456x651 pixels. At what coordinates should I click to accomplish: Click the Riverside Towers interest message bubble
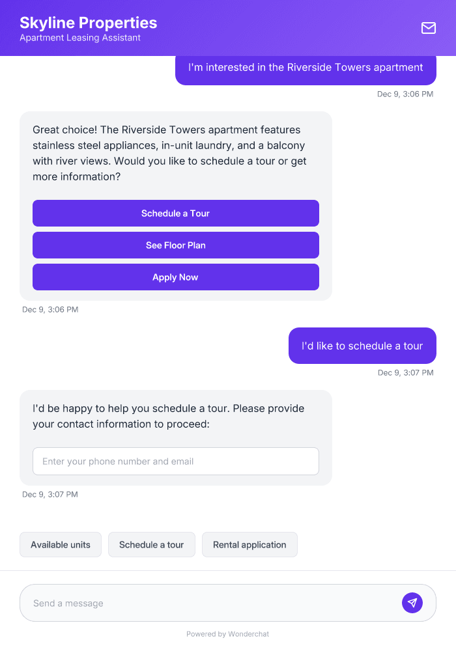[x=305, y=68]
